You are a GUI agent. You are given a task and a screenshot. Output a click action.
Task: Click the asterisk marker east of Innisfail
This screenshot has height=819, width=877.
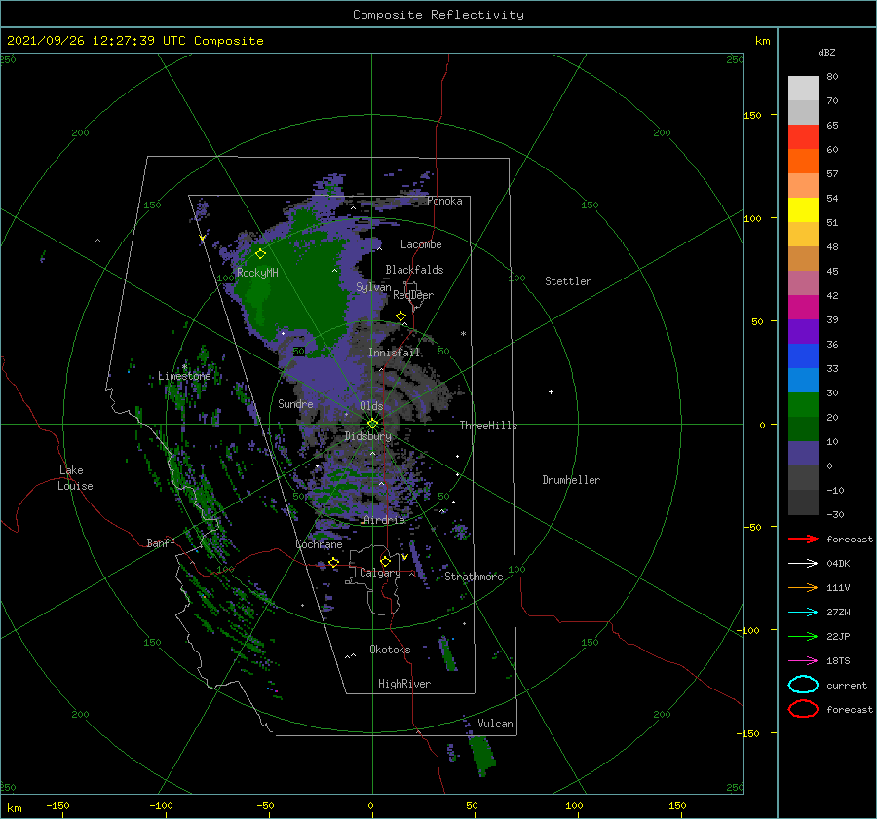pos(463,334)
